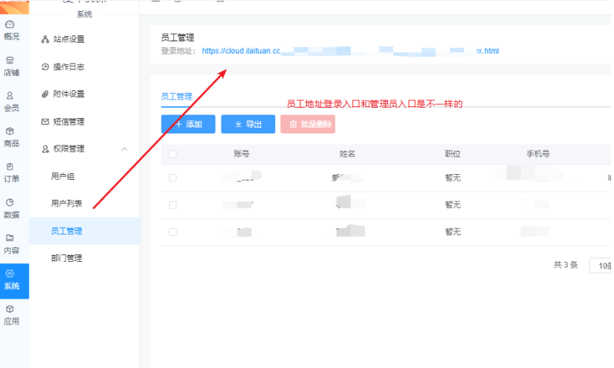Click the 短信管理 envelope icon
The image size is (614, 368).
(46, 122)
